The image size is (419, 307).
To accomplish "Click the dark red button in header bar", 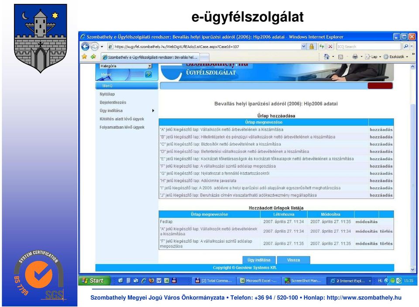I will (x=380, y=86).
